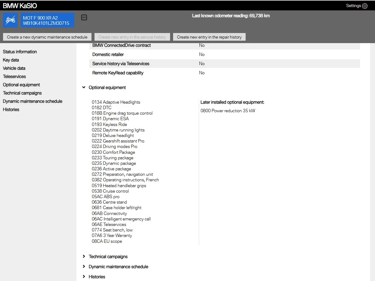Click '0800 Power reduction 35 kW'

click(x=228, y=111)
